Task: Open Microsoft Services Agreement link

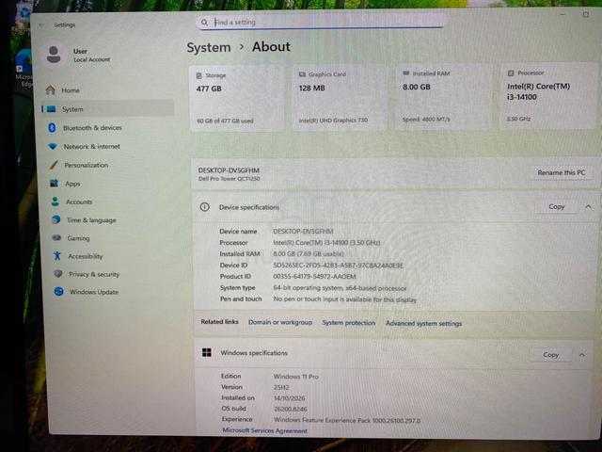Action: tap(265, 431)
